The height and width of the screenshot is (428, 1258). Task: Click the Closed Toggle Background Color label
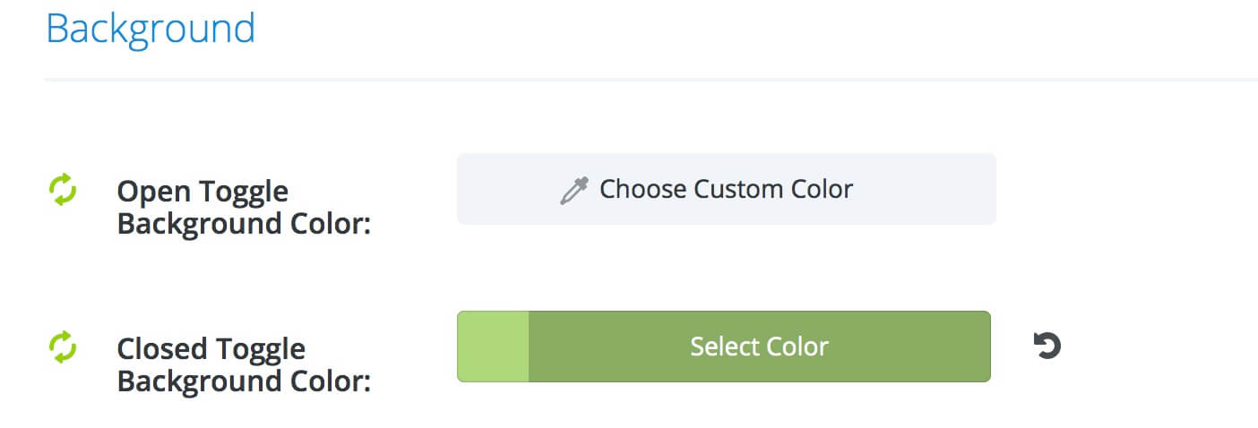[244, 364]
